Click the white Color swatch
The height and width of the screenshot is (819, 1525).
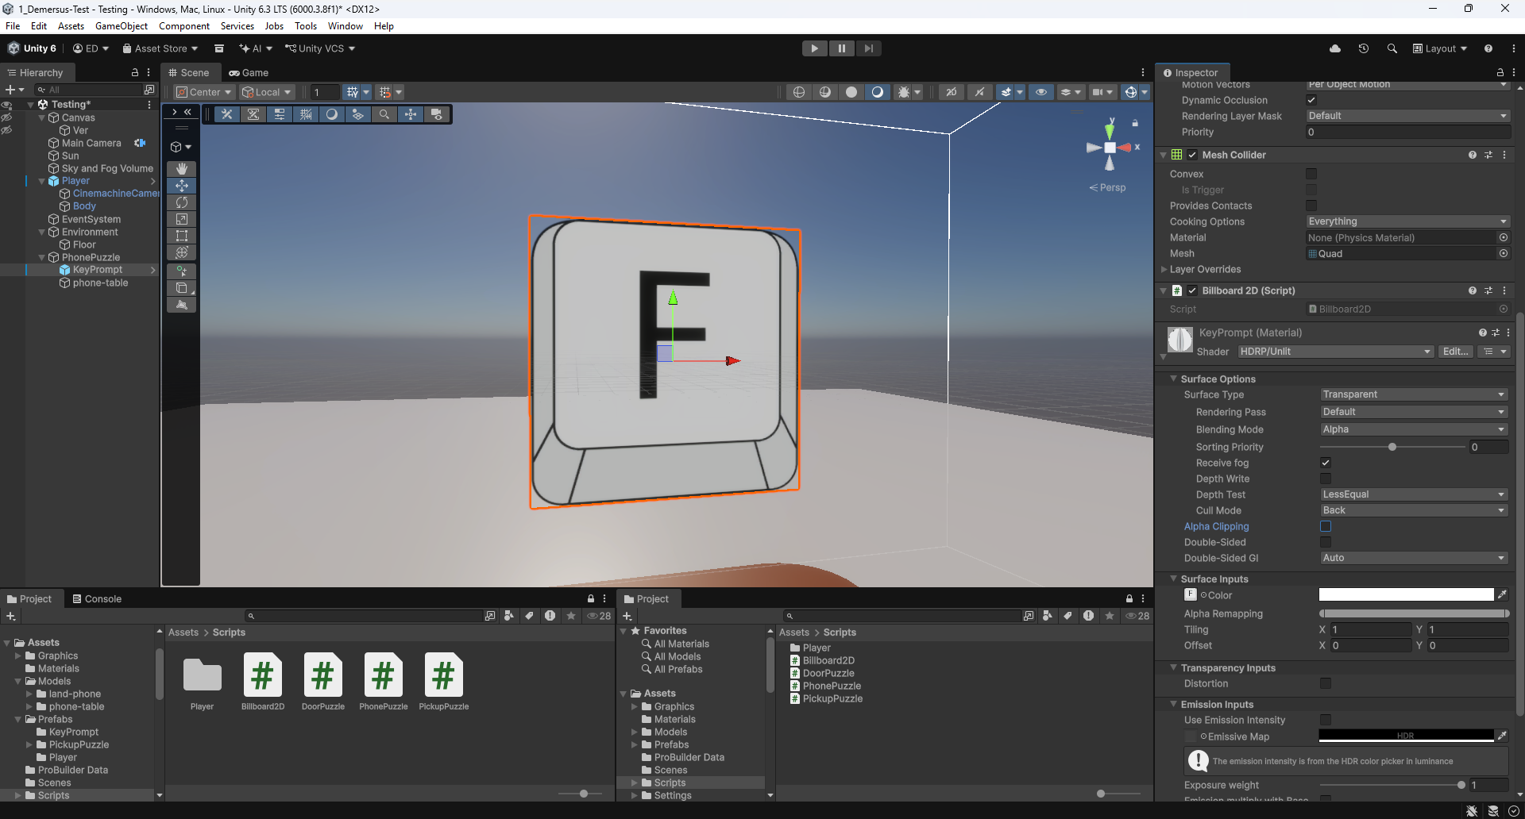(1405, 594)
